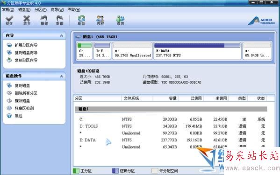Launch 复制磁盘向导 link
The width and height of the screenshot is (280, 175).
click(x=26, y=53)
